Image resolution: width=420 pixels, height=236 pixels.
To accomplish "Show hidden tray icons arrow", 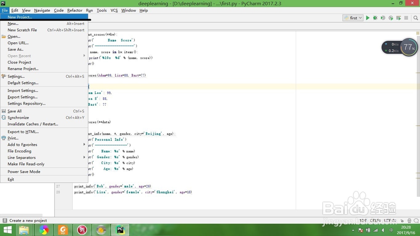I will pyautogui.click(x=353, y=230).
